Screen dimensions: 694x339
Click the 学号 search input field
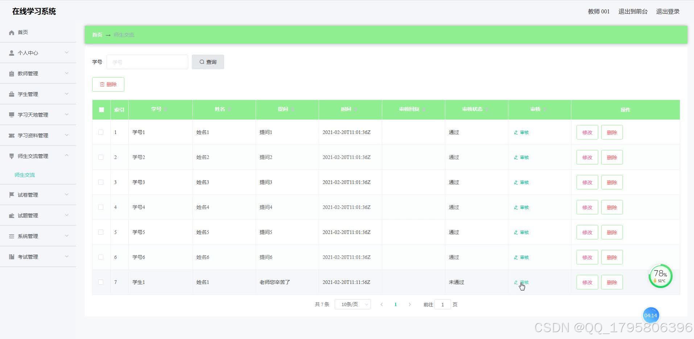147,62
